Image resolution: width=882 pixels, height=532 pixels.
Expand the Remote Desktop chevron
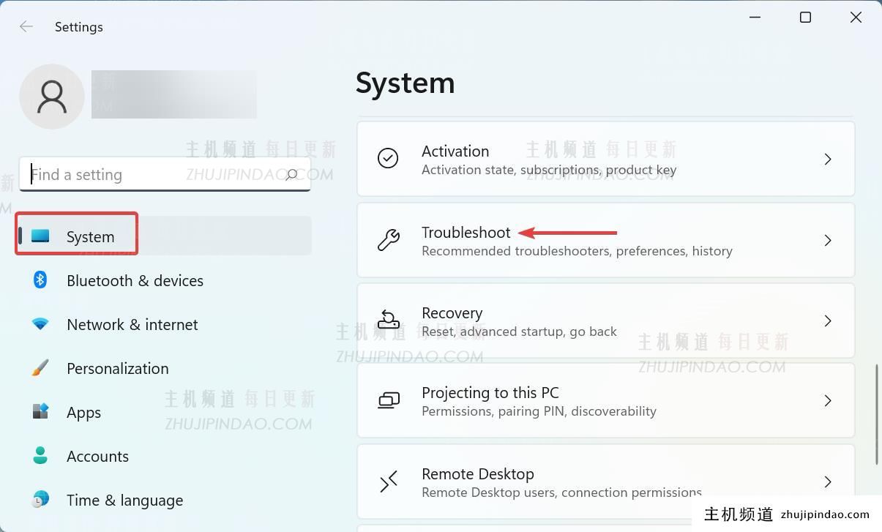point(828,482)
